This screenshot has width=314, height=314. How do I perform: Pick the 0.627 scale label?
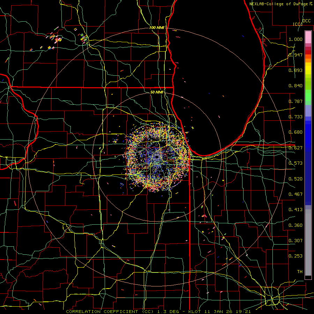click(x=296, y=148)
